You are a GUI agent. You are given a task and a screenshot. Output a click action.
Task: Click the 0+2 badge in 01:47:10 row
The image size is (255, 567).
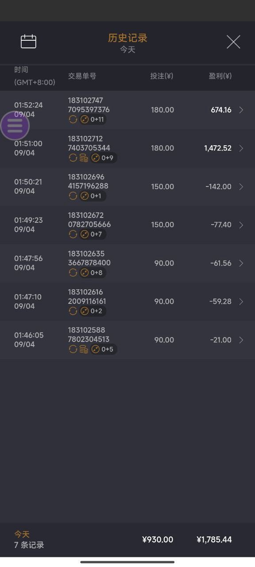(93, 311)
